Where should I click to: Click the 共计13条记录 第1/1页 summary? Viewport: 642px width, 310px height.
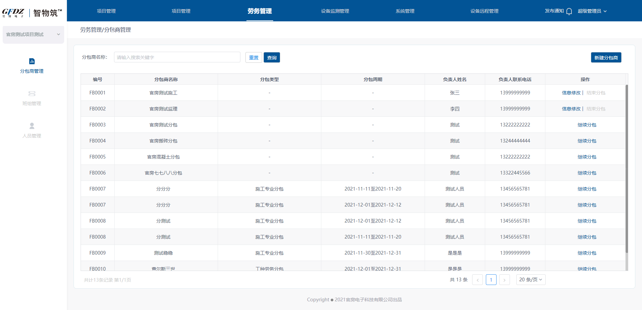coord(107,280)
